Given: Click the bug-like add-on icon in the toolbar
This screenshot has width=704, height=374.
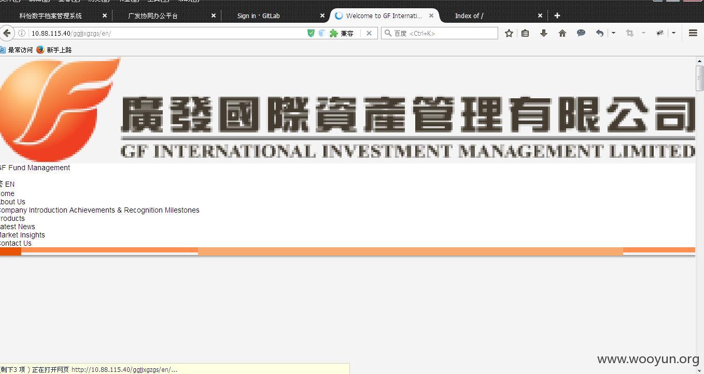Looking at the screenshot, I should point(660,33).
